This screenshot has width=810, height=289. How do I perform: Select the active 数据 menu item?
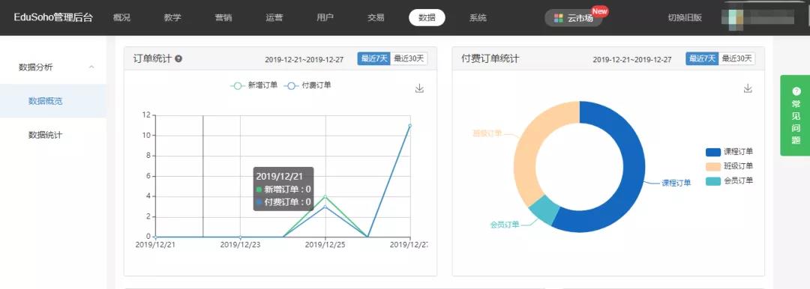[427, 17]
